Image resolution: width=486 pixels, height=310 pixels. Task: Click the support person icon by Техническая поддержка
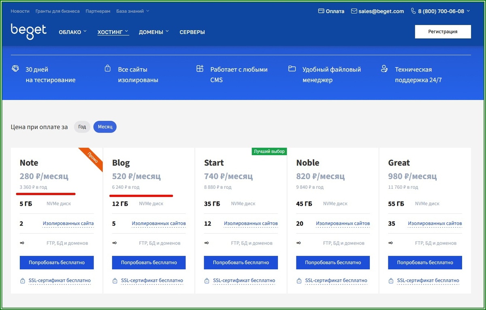click(384, 69)
